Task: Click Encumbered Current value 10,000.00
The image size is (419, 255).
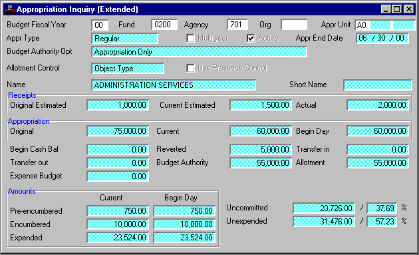Action: 118,224
